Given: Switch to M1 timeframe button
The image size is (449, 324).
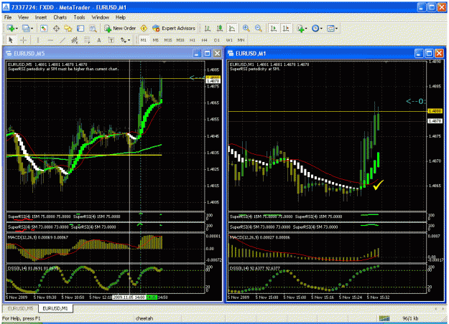Looking at the screenshot, I should [143, 40].
